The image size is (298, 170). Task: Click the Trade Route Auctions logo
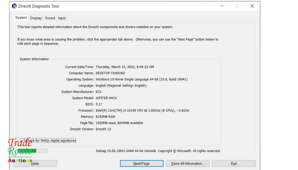tap(20, 151)
